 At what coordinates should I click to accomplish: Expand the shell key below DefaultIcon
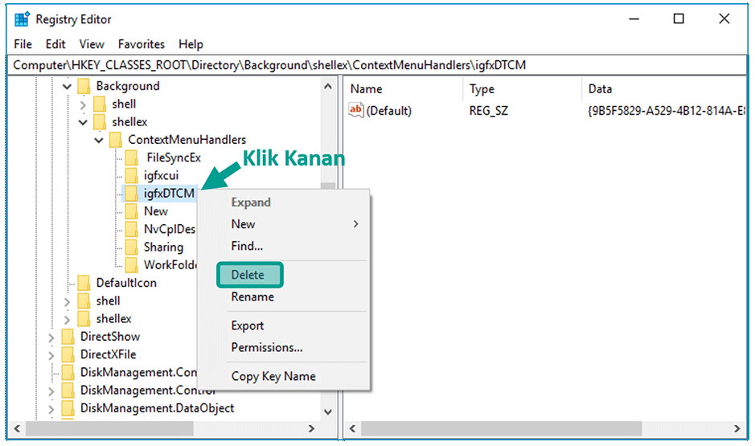[67, 302]
